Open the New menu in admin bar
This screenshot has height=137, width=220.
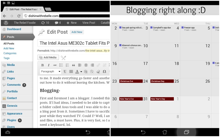pyautogui.click(x=71, y=23)
